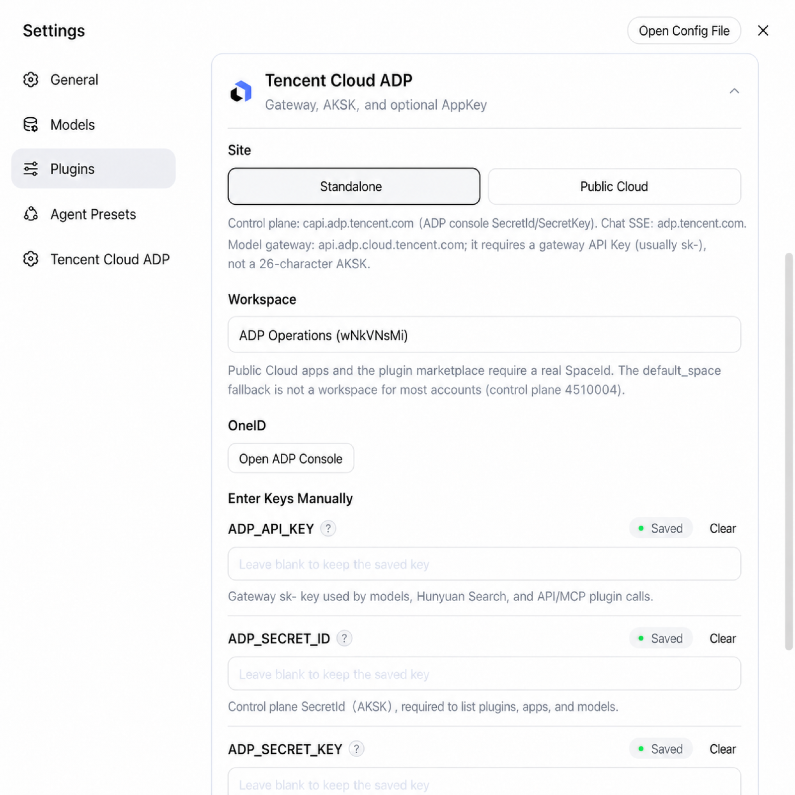Open the Models settings tab
Image resolution: width=795 pixels, height=795 pixels.
coord(93,125)
